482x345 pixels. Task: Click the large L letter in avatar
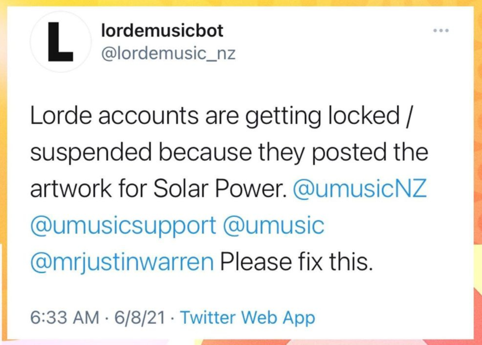click(x=60, y=42)
